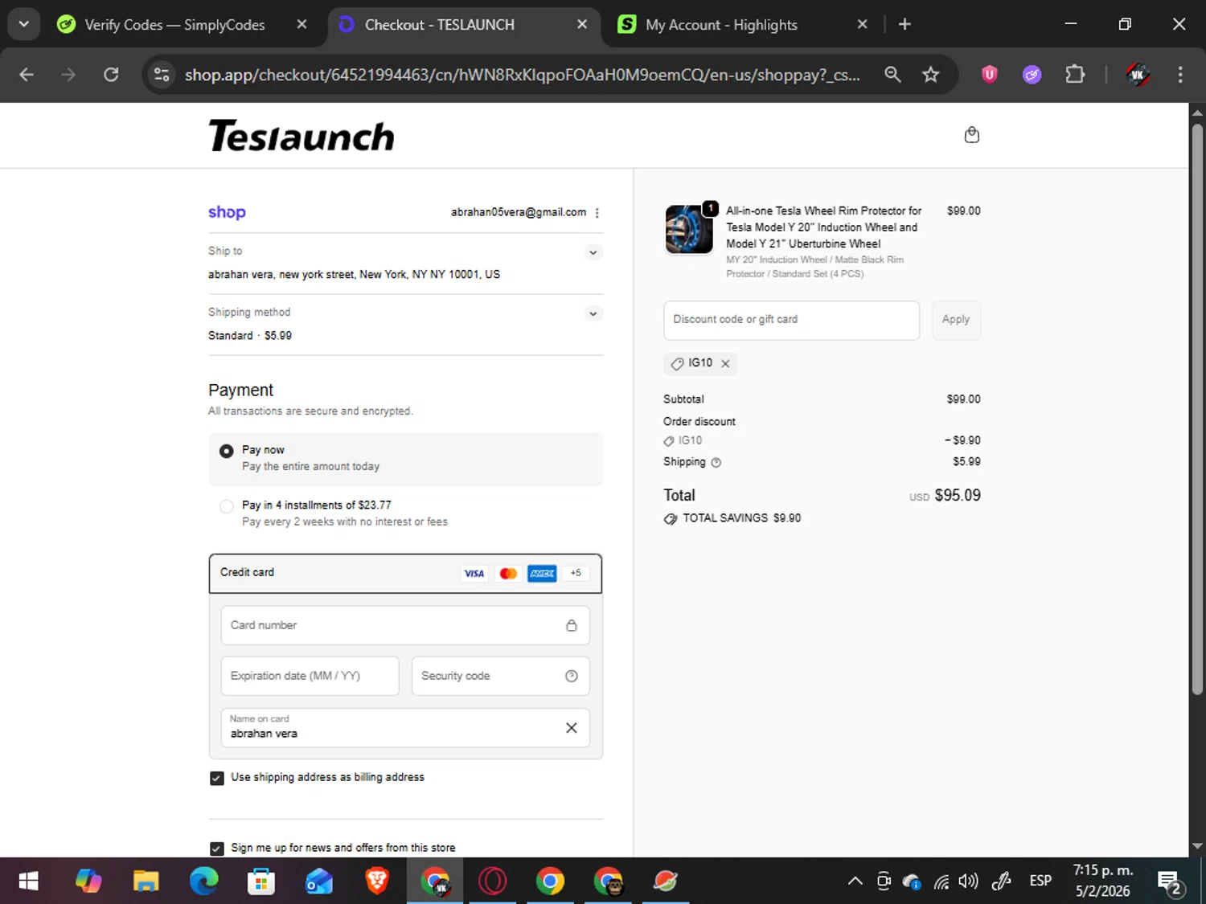This screenshot has width=1206, height=904.
Task: Open File Explorer from the taskbar
Action: (x=146, y=882)
